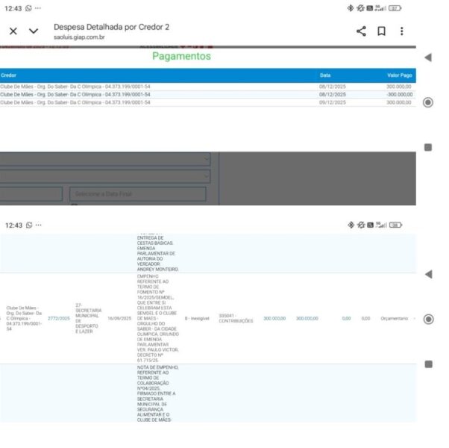This screenshot has height=448, width=449.
Task: Tap the recents square beside the dimmed form
Action: (x=428, y=147)
